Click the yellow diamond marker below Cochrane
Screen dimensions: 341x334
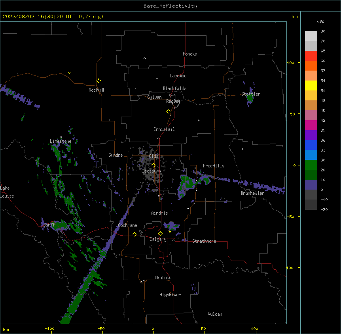135,234
